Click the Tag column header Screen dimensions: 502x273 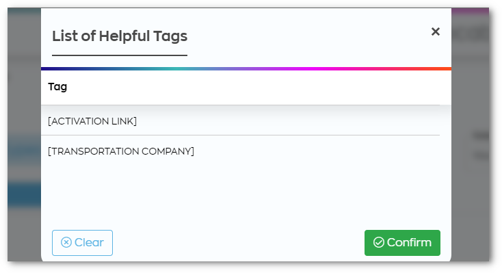click(57, 87)
